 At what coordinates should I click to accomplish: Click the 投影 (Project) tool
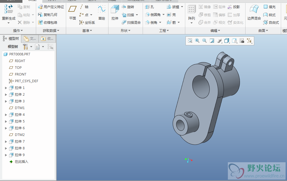[233, 7]
